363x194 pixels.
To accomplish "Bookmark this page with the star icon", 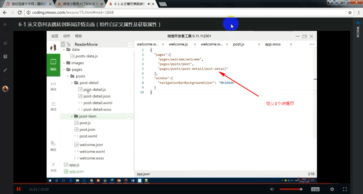I will click(x=350, y=13).
